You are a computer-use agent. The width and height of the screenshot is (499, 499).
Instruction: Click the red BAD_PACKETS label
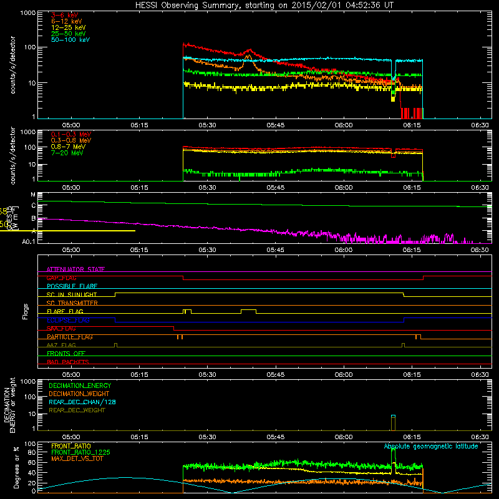tap(68, 362)
